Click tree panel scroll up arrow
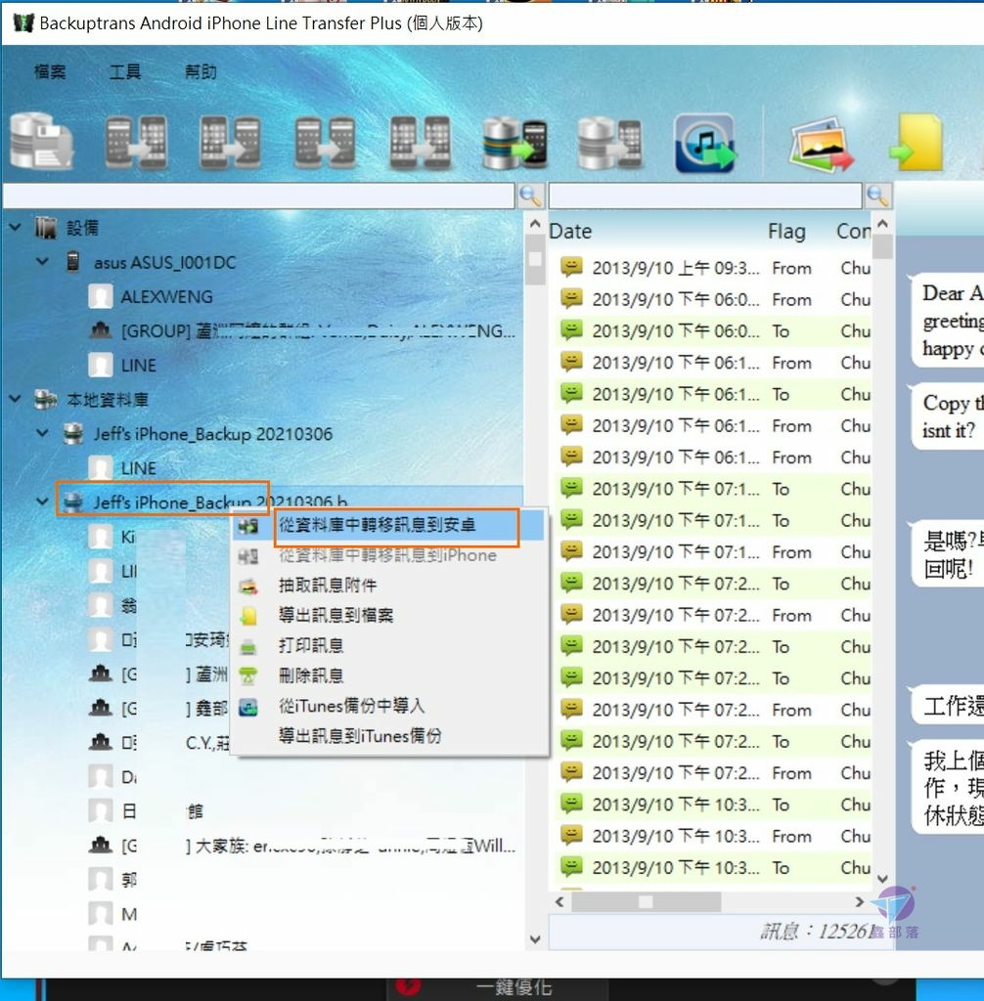 click(x=535, y=224)
